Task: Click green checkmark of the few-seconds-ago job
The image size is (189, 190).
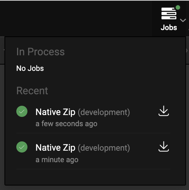Action: 22,111
